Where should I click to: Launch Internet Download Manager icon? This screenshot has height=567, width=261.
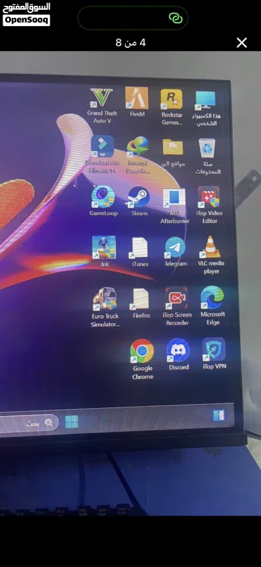[x=138, y=146]
